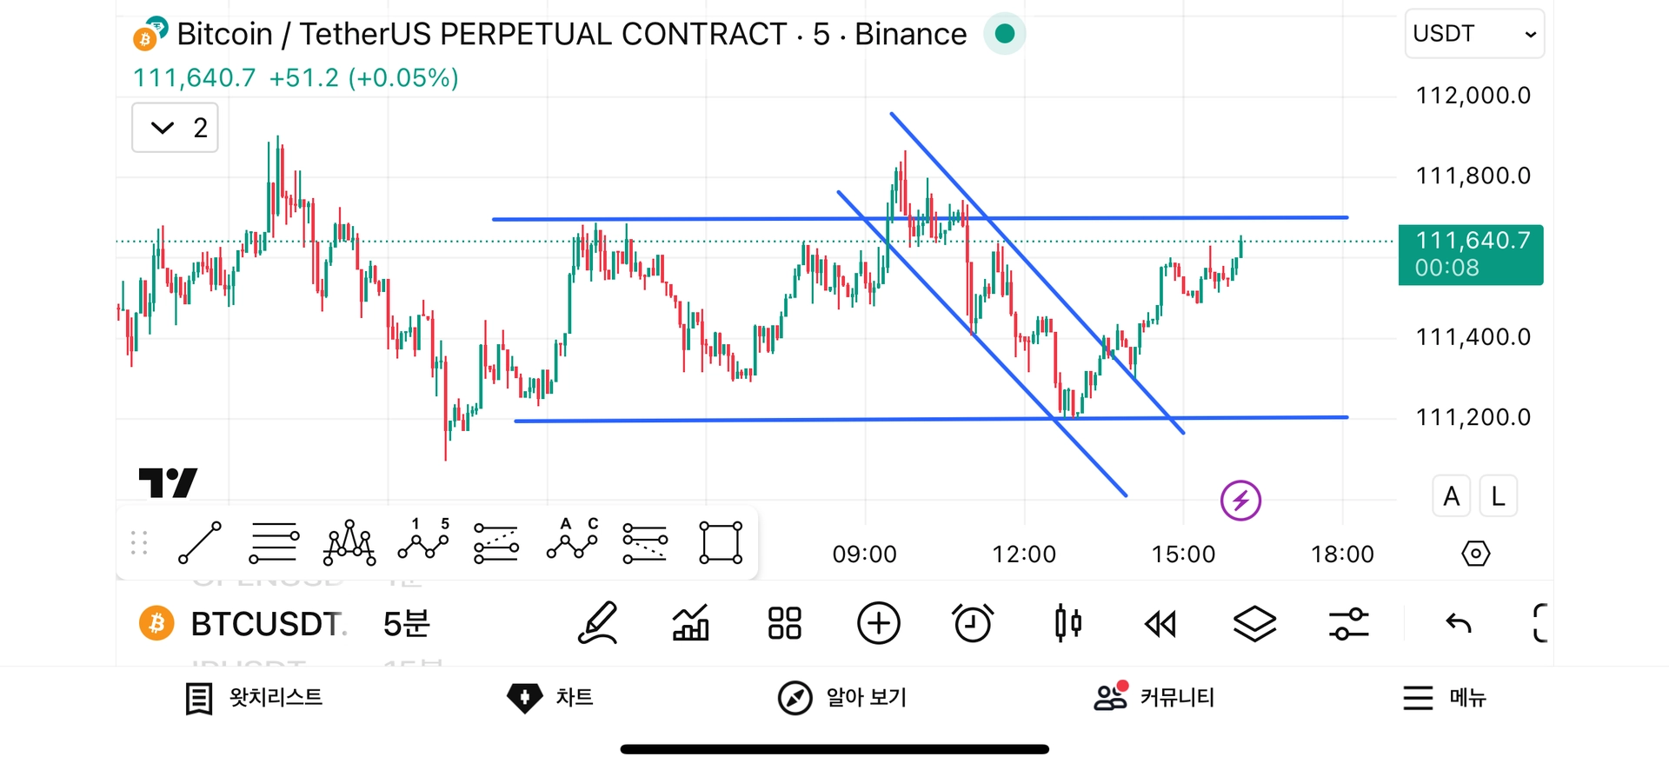Open the 5분 timeframe selector

click(x=406, y=623)
